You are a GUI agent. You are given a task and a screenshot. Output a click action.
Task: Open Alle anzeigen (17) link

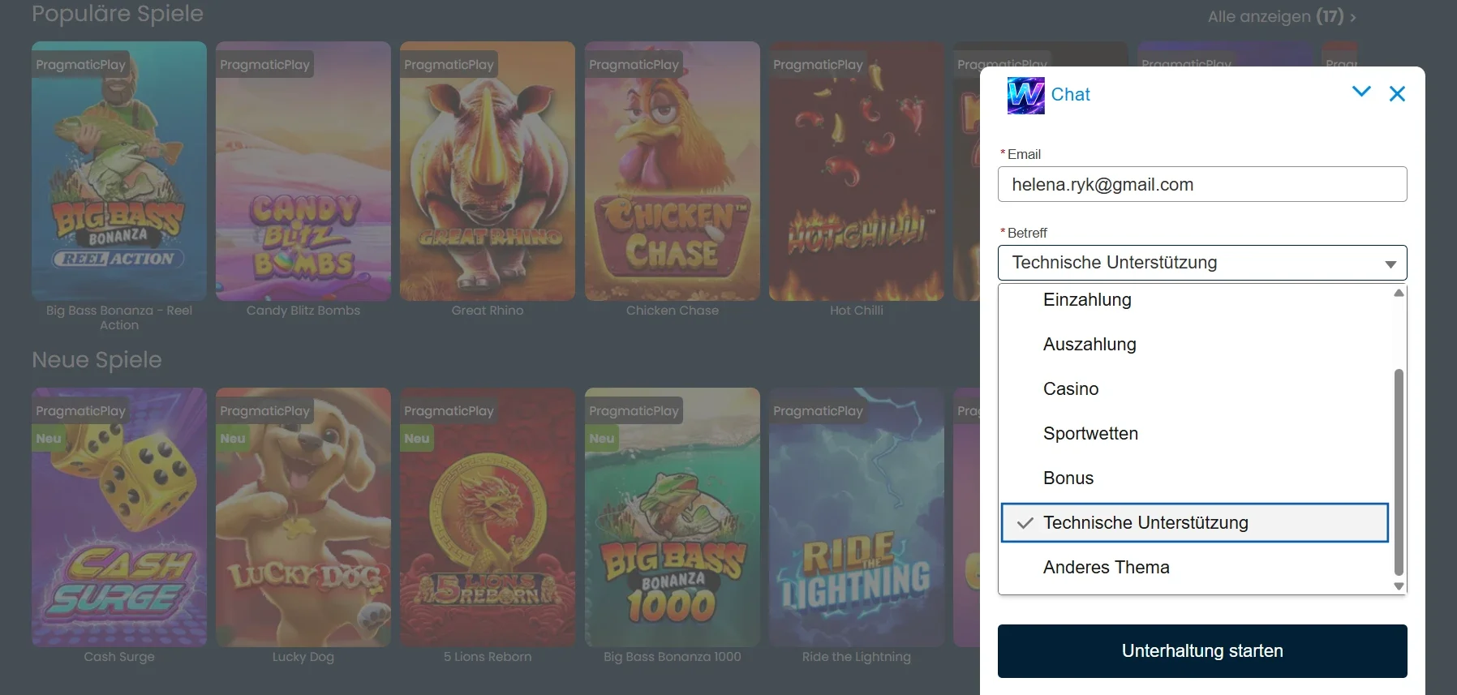[x=1282, y=16]
